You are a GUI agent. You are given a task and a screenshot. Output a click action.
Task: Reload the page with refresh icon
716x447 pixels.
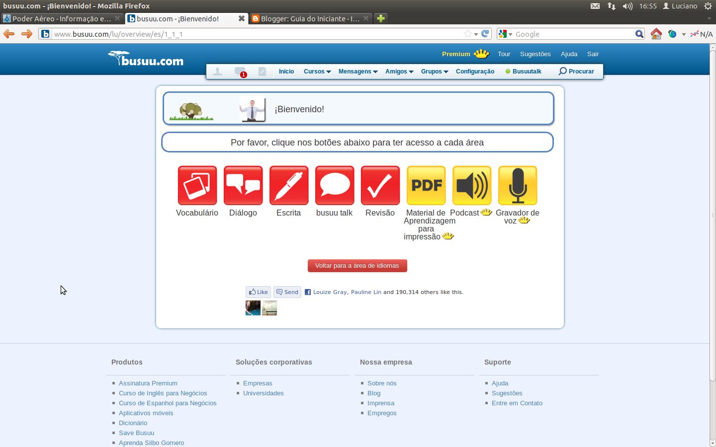(x=485, y=34)
